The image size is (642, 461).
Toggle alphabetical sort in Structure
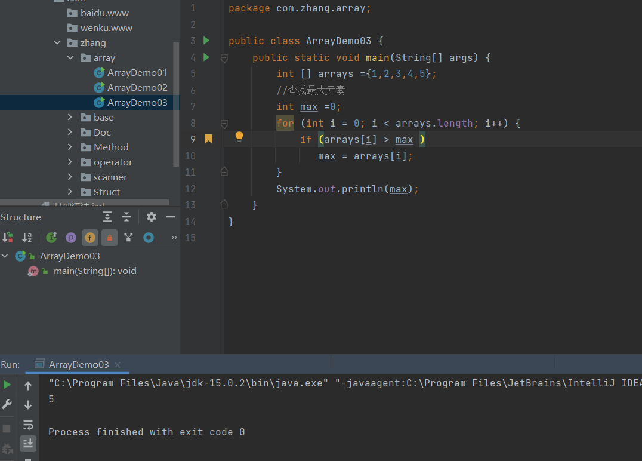click(x=27, y=237)
